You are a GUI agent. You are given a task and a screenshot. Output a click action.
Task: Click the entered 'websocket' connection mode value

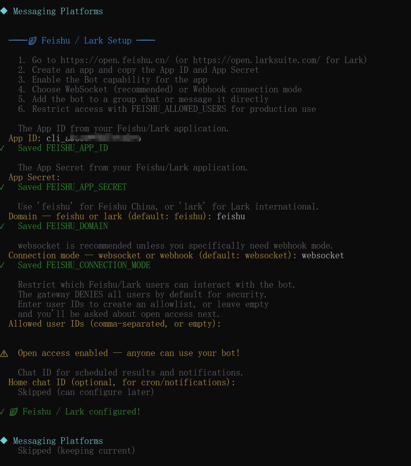pyautogui.click(x=323, y=255)
